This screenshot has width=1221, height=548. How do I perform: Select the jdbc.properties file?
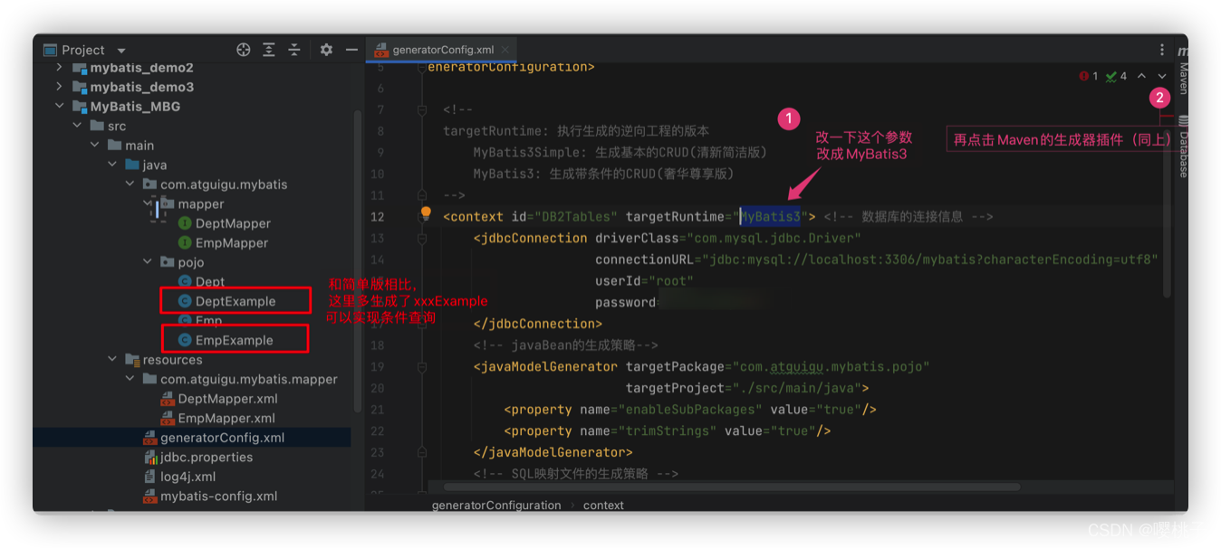click(198, 457)
